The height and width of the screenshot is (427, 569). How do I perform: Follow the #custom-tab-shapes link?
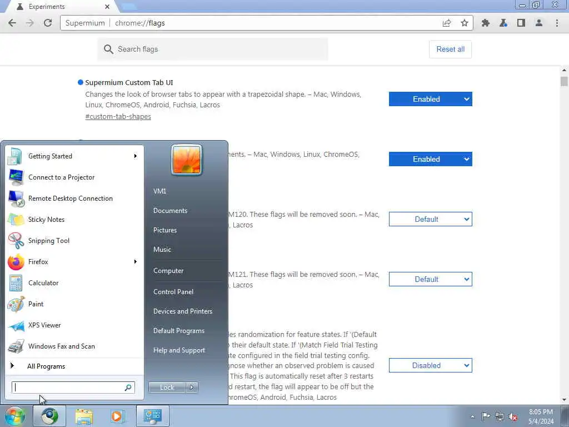click(x=118, y=117)
